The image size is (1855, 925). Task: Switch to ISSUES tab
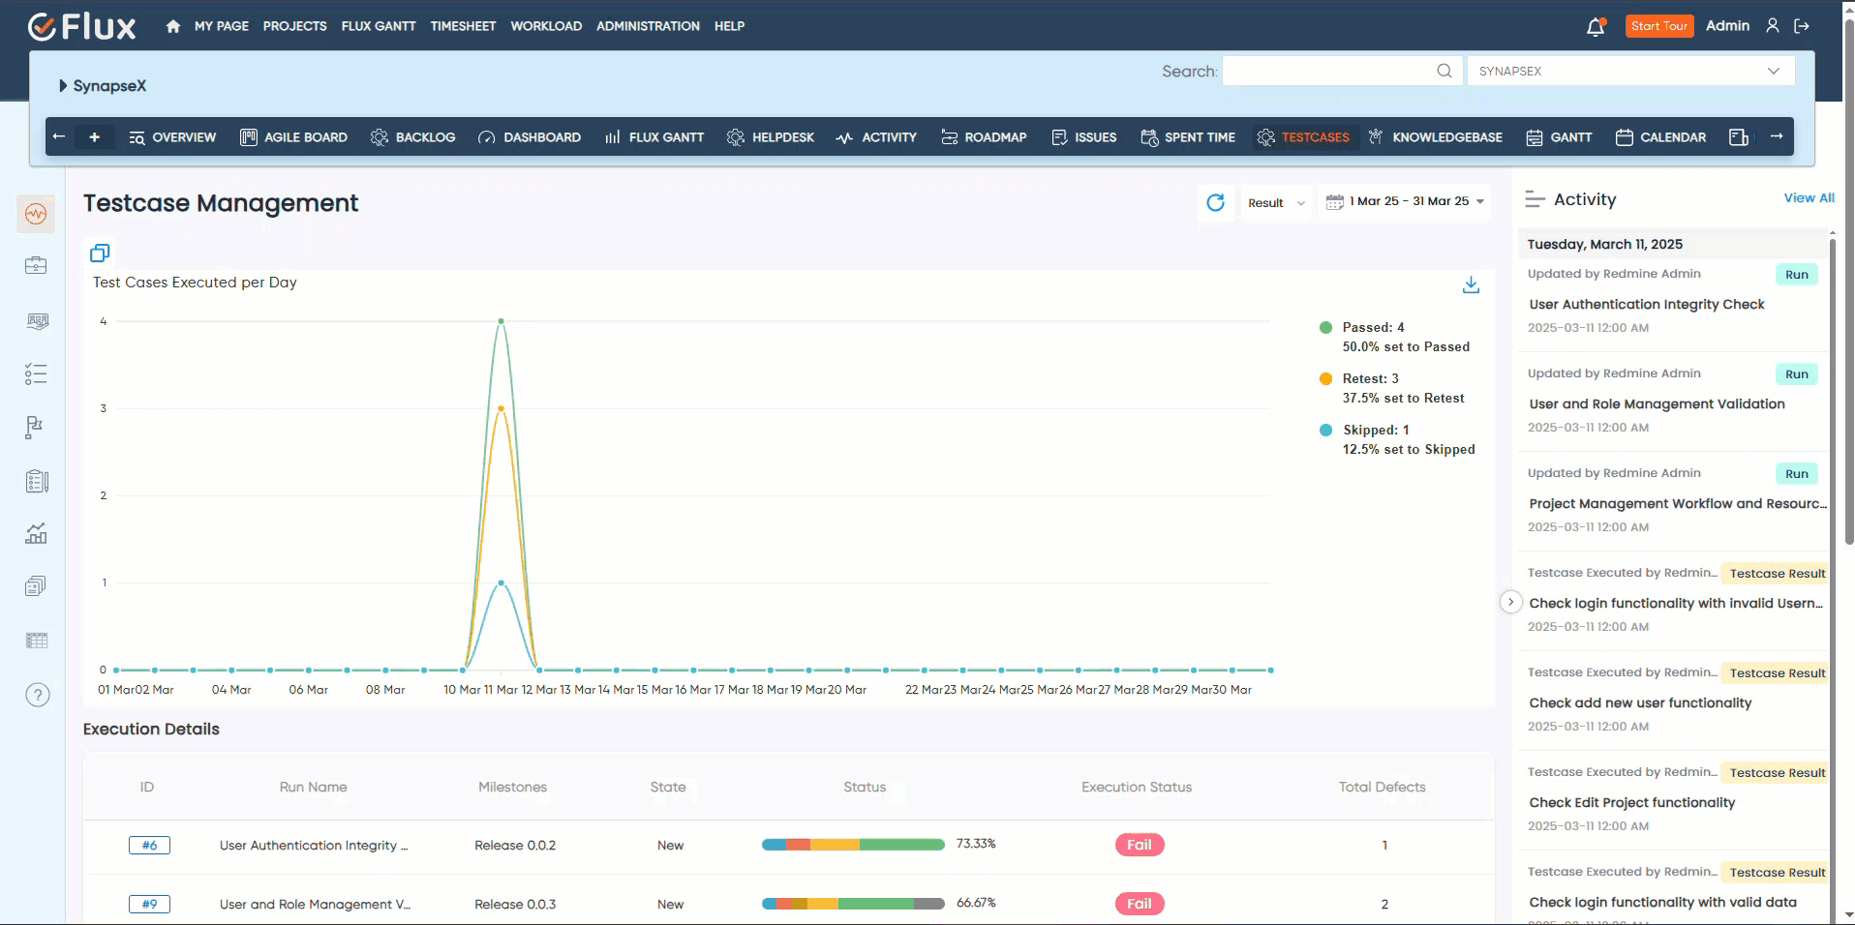tap(1084, 137)
